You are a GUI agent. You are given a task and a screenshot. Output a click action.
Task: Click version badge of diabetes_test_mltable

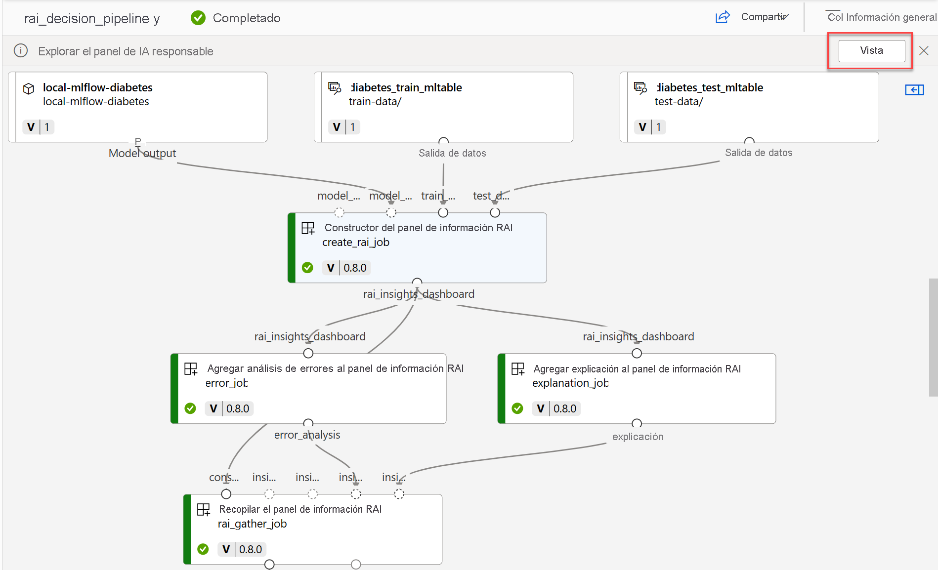coord(650,127)
